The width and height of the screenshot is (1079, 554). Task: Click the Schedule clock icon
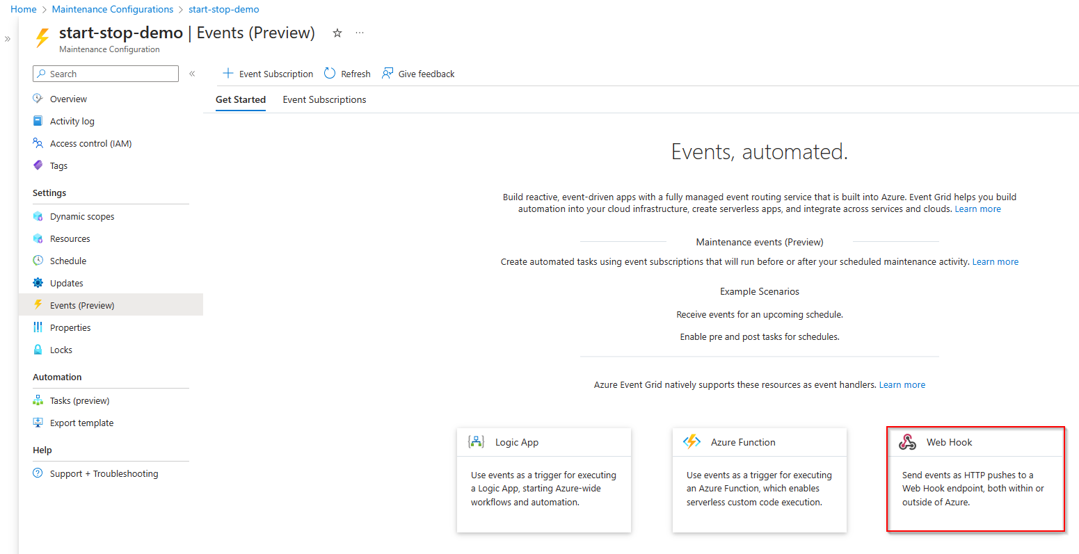tap(38, 261)
